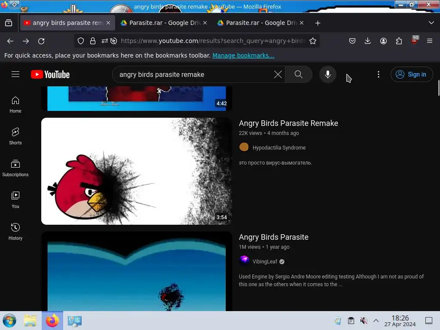The height and width of the screenshot is (330, 440).
Task: Open Subscriptions in the sidebar
Action: click(x=15, y=168)
